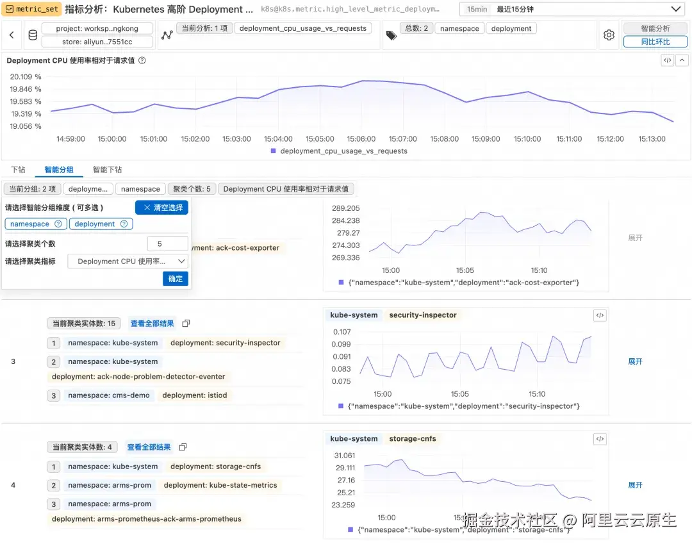Click the back chevron at top left

[x=10, y=35]
